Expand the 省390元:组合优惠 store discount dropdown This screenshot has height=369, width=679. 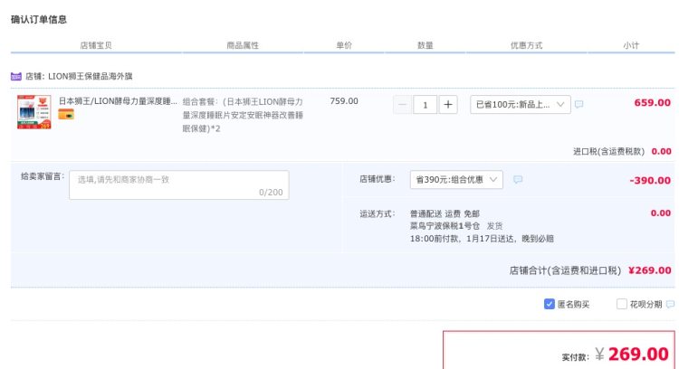click(456, 179)
